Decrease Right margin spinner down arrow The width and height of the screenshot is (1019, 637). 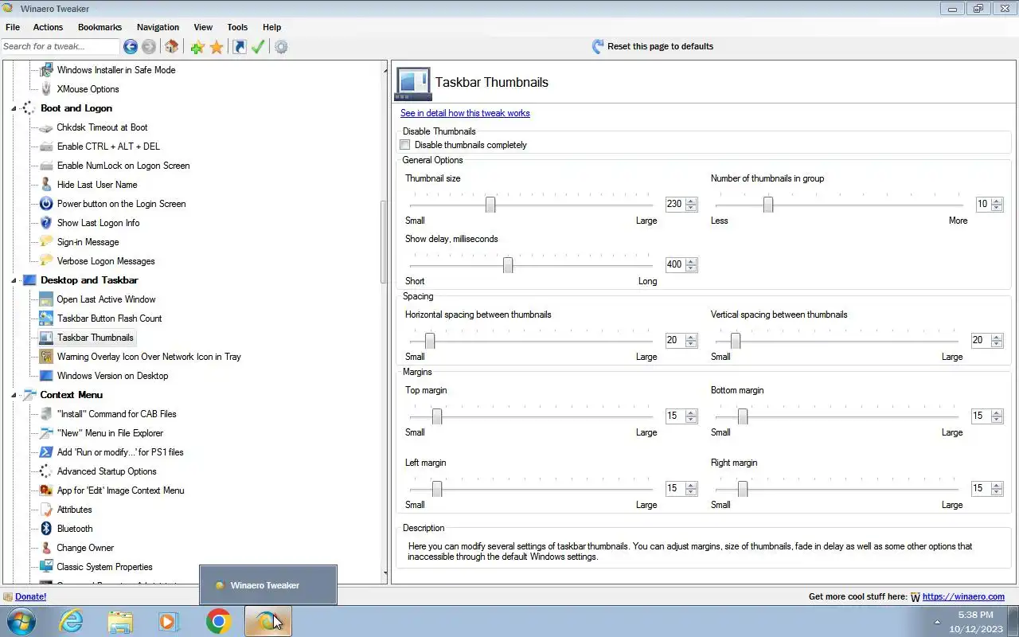pyautogui.click(x=997, y=492)
